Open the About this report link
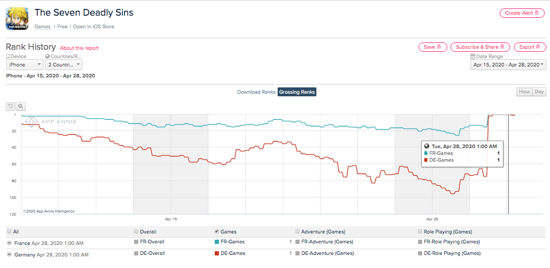 79,48
